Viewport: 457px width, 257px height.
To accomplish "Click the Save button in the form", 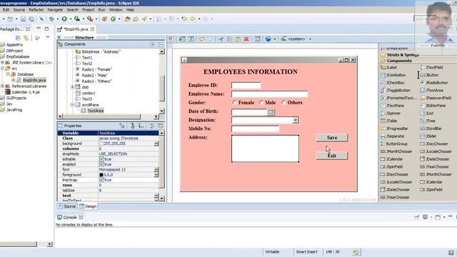I will point(332,138).
